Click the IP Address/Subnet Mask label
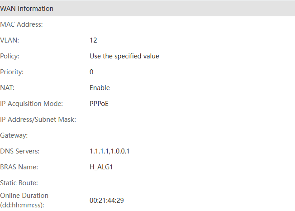This screenshot has width=295, height=211. coord(38,120)
